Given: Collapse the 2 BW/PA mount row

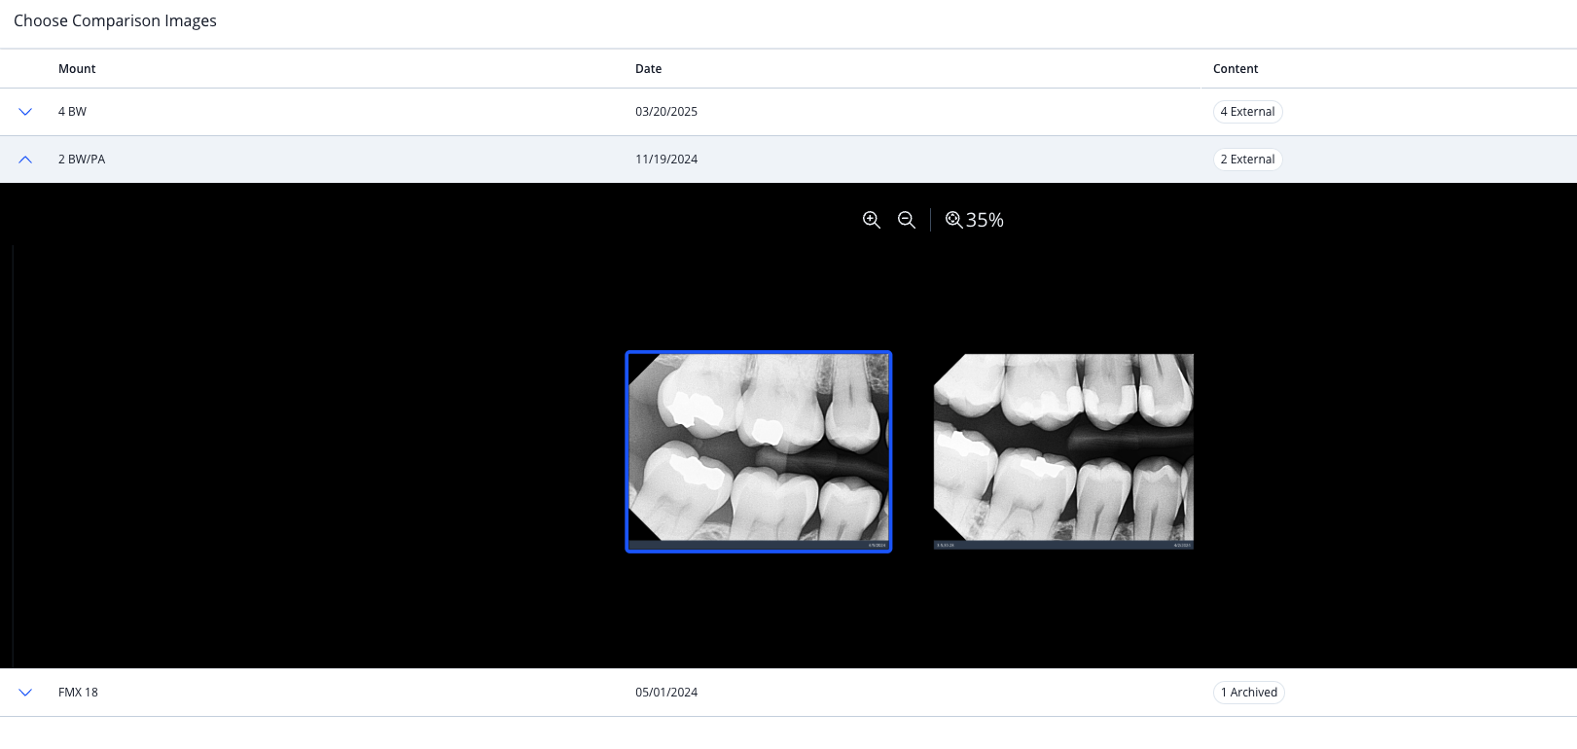Looking at the screenshot, I should pyautogui.click(x=25, y=160).
